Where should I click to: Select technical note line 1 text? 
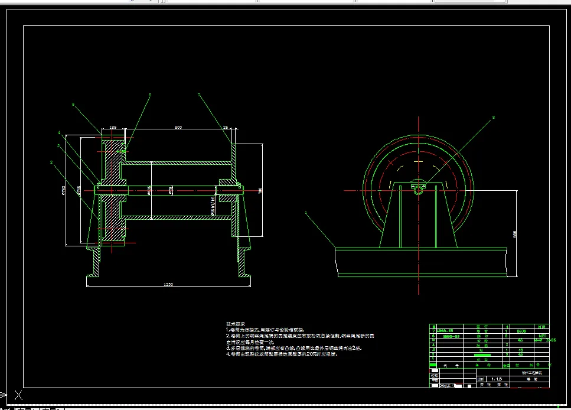point(265,330)
